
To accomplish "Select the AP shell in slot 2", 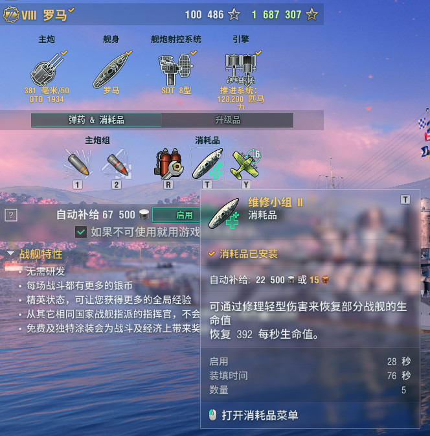I will (117, 164).
